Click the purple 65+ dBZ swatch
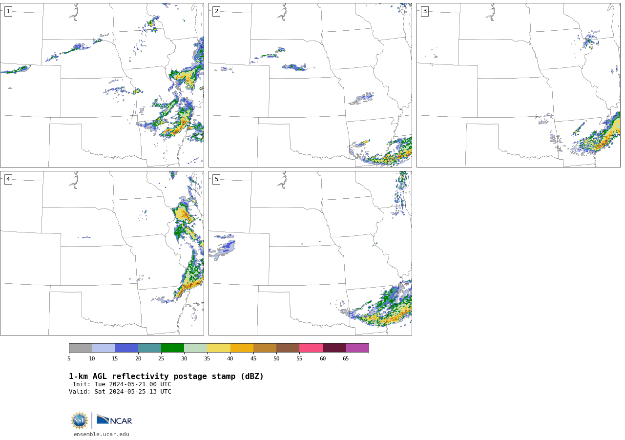625x440 pixels. coord(357,348)
